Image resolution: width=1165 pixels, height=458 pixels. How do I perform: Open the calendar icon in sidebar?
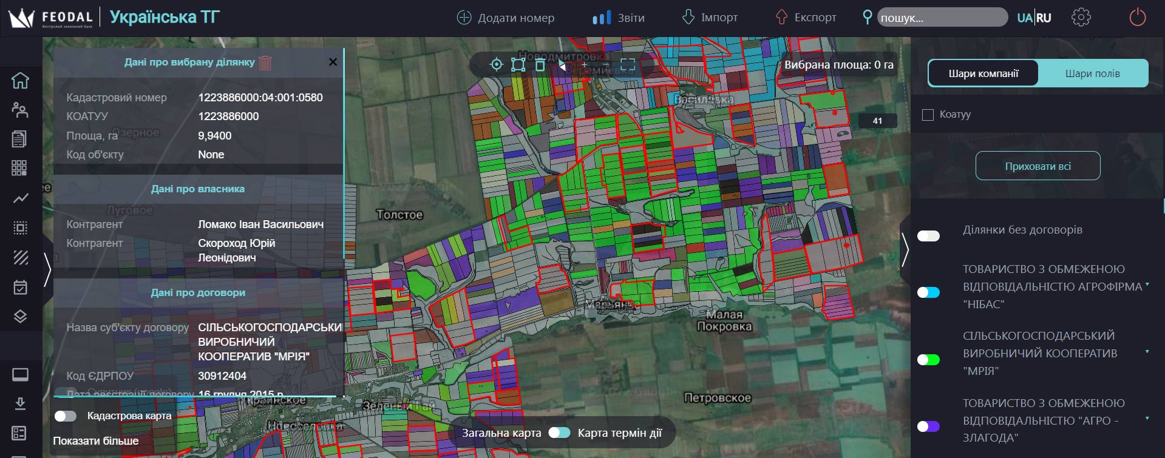(20, 287)
